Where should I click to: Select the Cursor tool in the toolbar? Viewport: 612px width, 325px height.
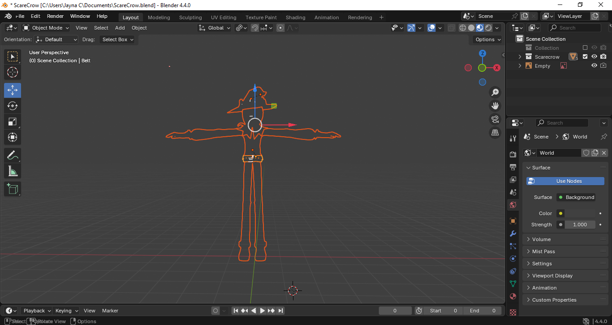tap(13, 72)
